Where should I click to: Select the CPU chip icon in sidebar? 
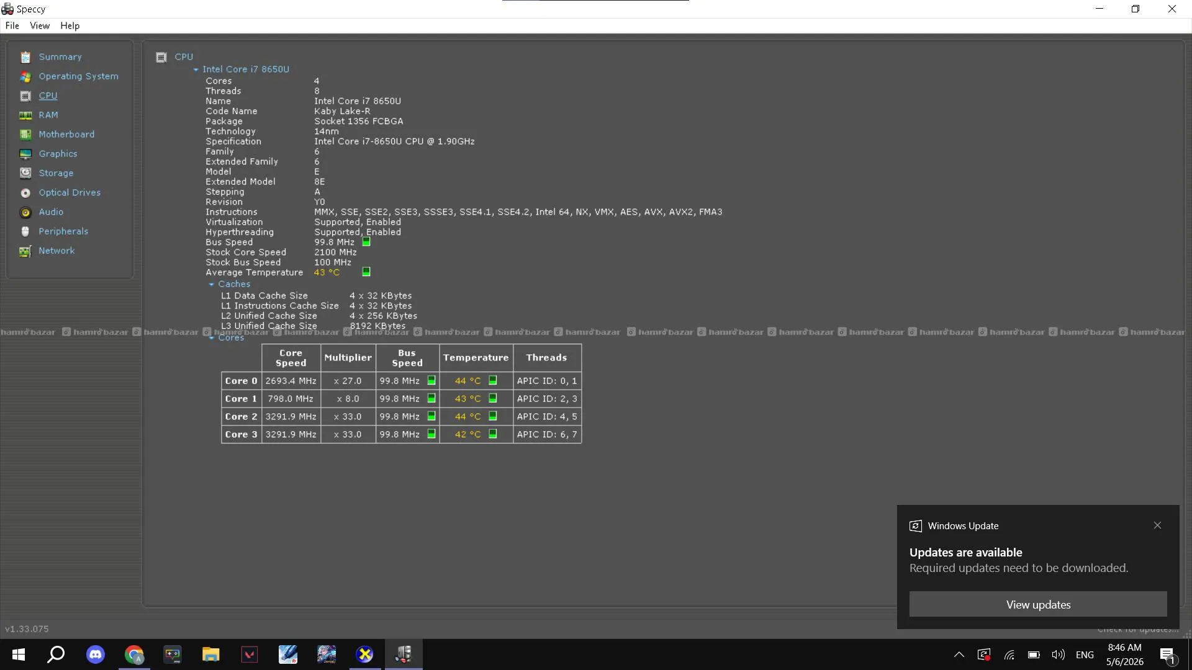coord(25,96)
